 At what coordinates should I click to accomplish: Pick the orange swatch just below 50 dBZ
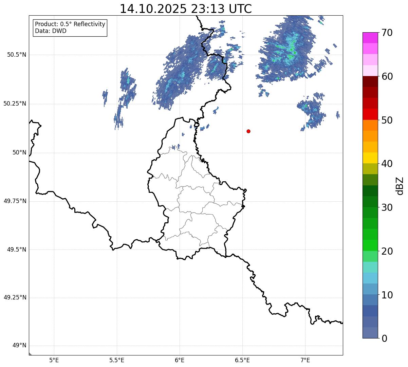click(370, 125)
